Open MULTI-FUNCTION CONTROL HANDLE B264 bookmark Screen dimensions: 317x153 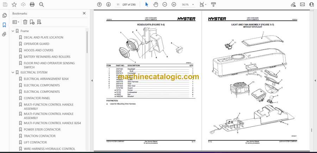point(52,123)
